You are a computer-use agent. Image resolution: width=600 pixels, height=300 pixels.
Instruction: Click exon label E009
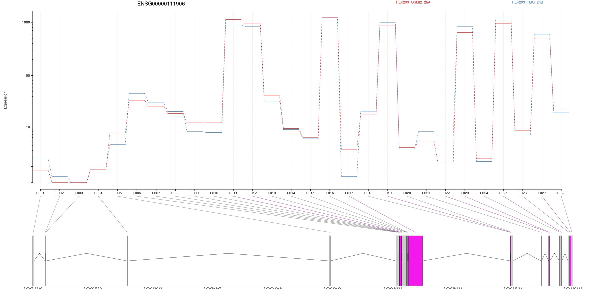click(x=194, y=193)
